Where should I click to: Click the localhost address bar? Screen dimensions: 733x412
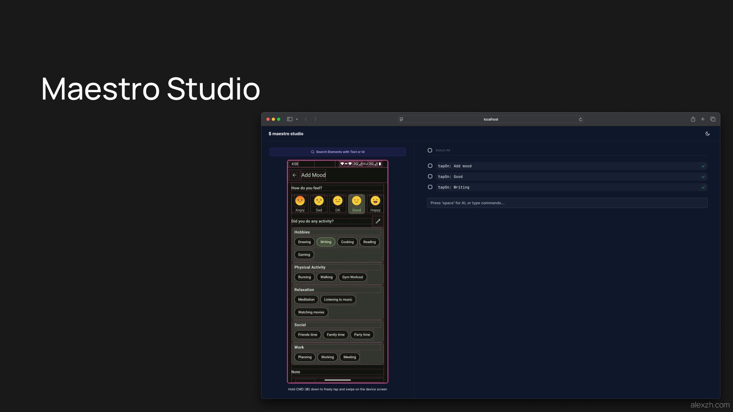(x=491, y=119)
